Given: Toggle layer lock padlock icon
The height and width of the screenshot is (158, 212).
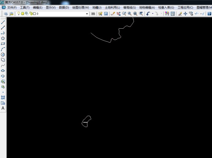Looking at the screenshot, I should tap(31, 14).
